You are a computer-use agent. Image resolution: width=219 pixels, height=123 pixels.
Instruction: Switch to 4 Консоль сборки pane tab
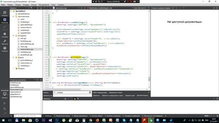96,116
